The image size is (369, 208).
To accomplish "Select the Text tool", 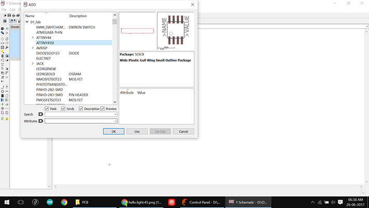I will [x=7, y=87].
